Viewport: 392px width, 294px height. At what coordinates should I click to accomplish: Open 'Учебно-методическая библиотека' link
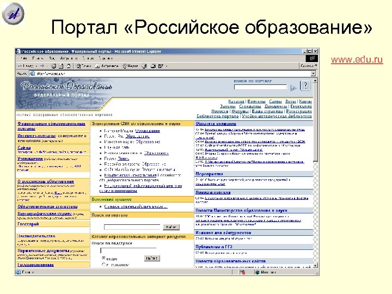(277, 116)
